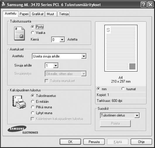
Task: Click the Peruuta button
Action: coord(94,142)
